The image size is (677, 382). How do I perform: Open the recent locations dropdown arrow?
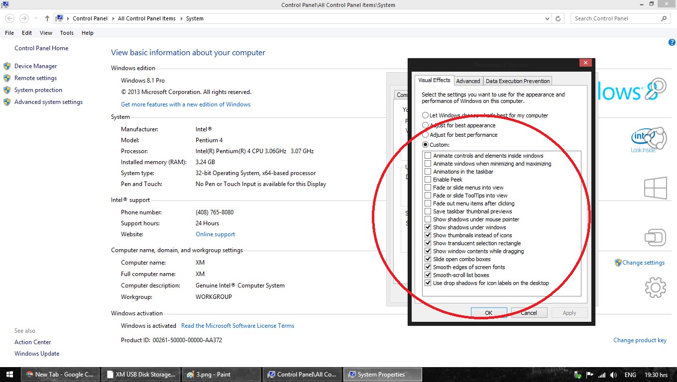36,18
